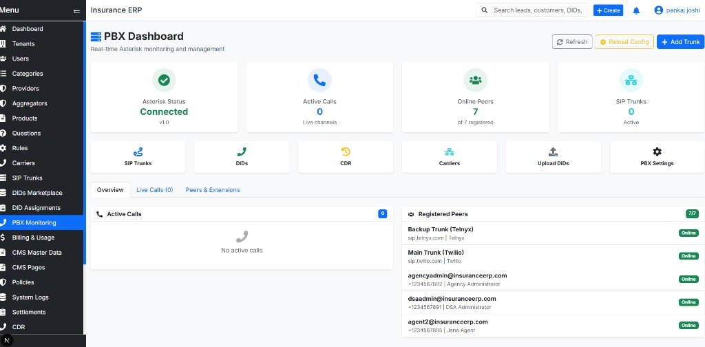The width and height of the screenshot is (705, 347).
Task: Click the CDR phone icon in sidebar
Action: click(3, 327)
